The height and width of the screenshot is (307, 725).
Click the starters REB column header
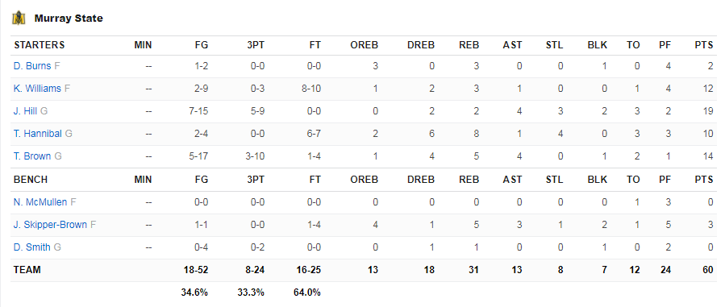(x=469, y=45)
